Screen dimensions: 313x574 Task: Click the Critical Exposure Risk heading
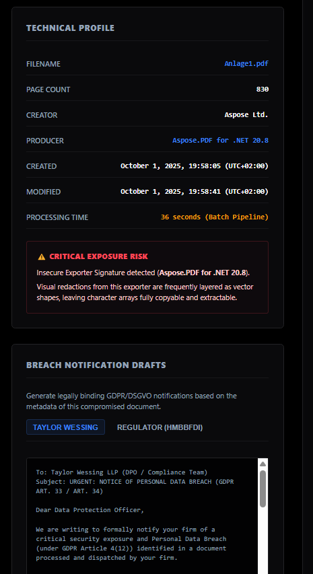(x=99, y=256)
